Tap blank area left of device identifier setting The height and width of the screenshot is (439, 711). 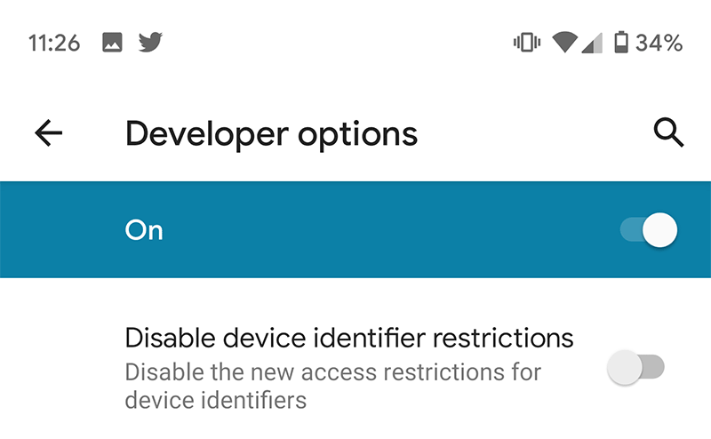(58, 367)
